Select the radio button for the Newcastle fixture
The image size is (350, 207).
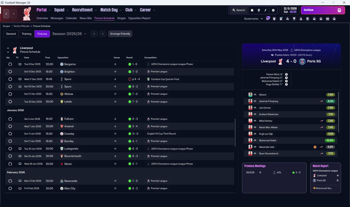pos(10,181)
